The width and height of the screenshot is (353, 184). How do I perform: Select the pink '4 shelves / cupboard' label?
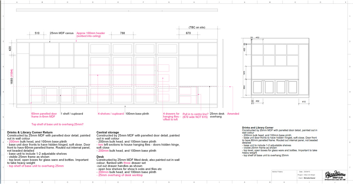coord(111,114)
